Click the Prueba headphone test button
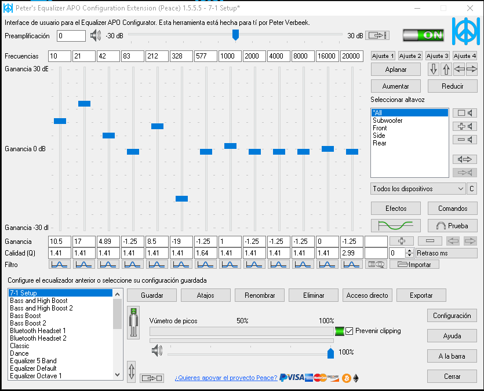Viewport: 484px width, 391px height. [x=453, y=226]
